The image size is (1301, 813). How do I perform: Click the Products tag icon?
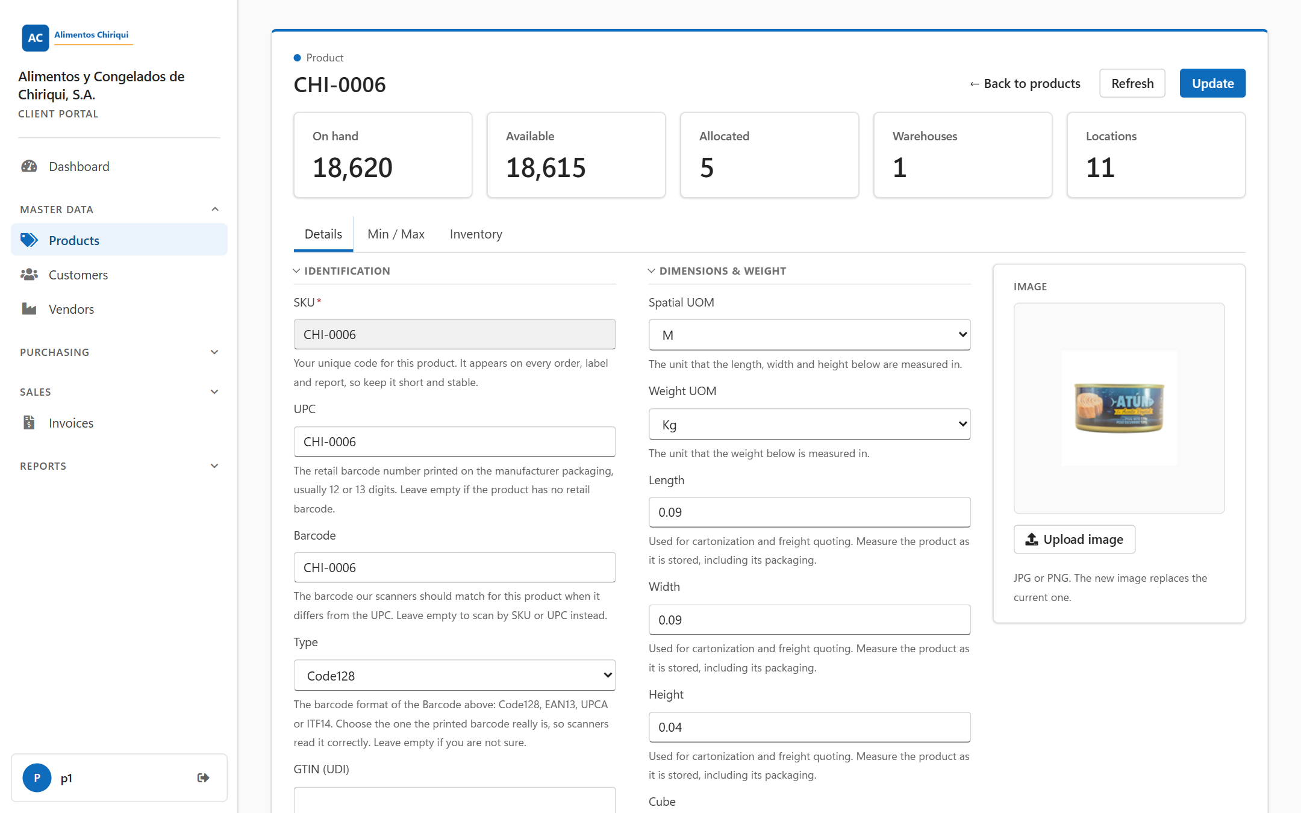29,240
